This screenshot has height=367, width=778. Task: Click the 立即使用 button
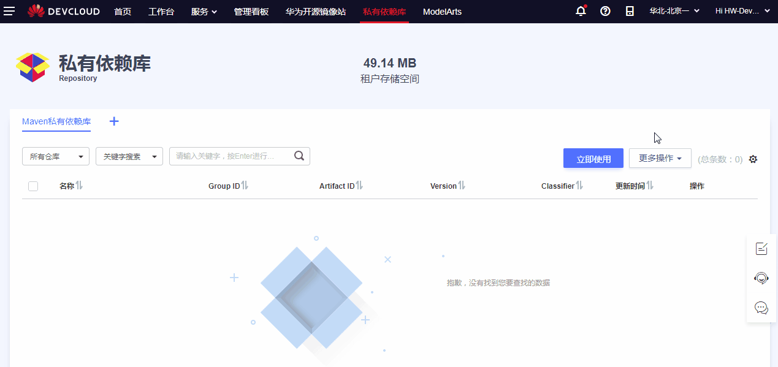coord(593,157)
